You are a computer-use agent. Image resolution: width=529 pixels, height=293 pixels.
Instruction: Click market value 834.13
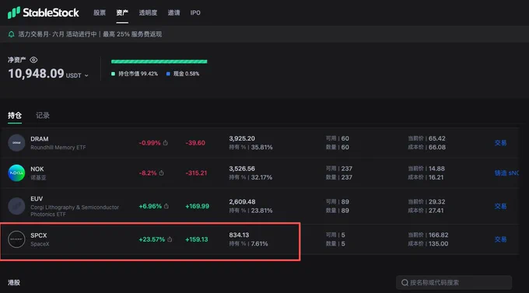[239, 235]
